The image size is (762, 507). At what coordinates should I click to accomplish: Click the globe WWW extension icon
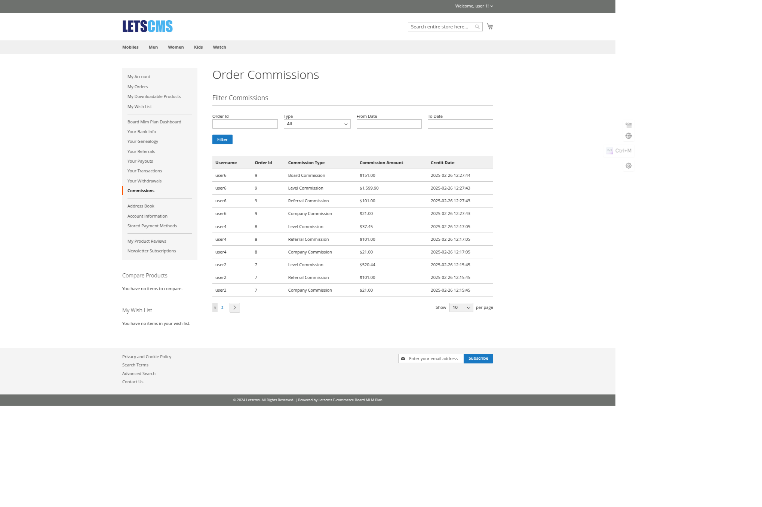629,136
